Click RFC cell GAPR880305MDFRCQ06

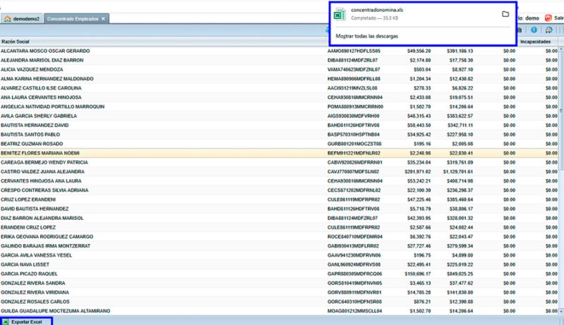pos(355,274)
